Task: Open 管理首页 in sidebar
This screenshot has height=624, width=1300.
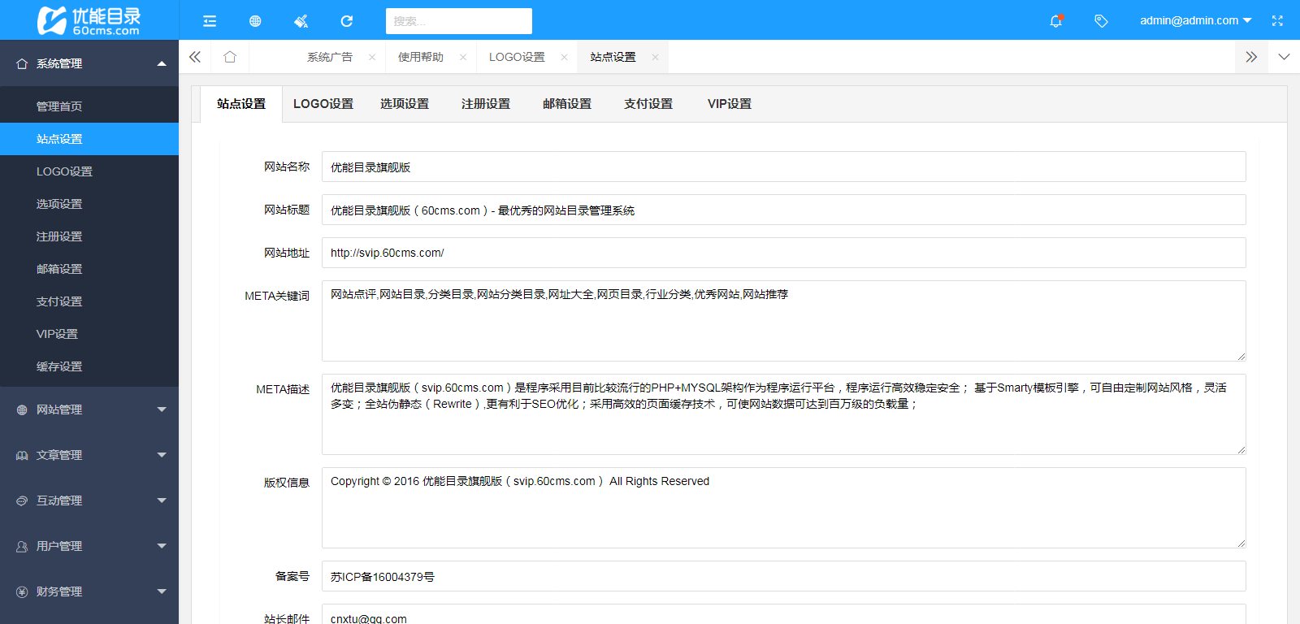Action: (x=89, y=106)
